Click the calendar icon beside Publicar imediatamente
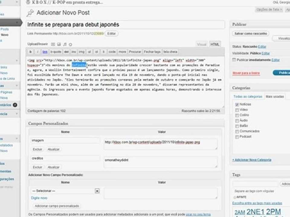 click(234, 60)
